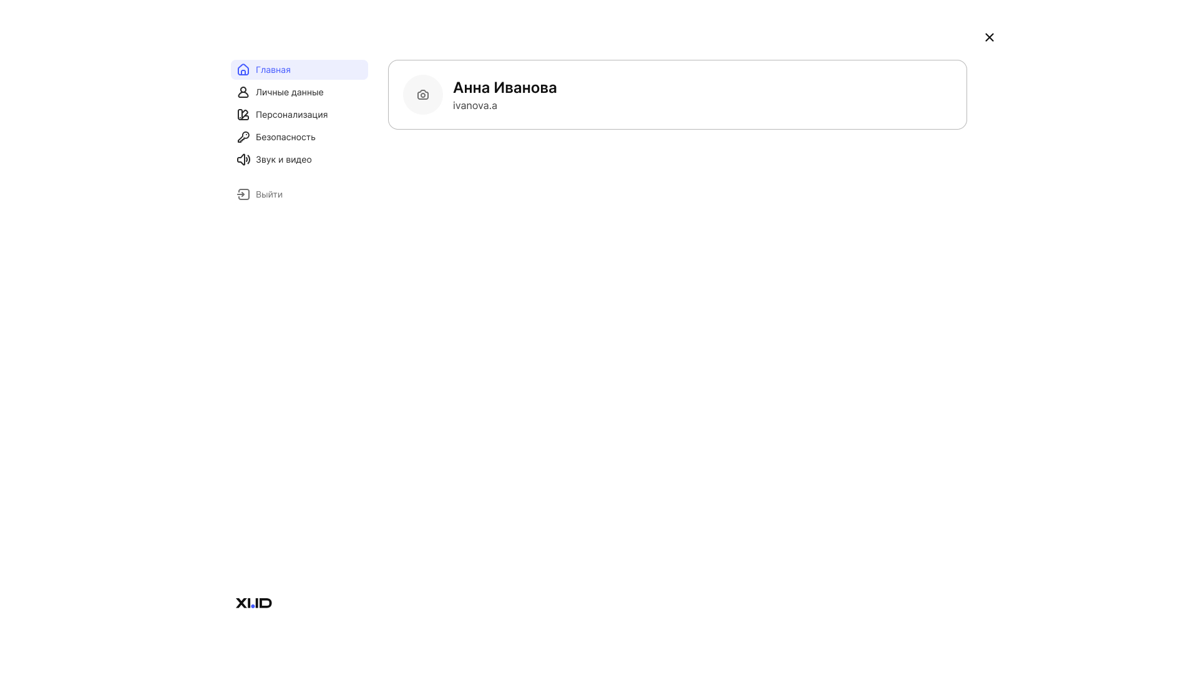Click the name Анна Иванова
Screen dimensions: 1198x673
(505, 87)
